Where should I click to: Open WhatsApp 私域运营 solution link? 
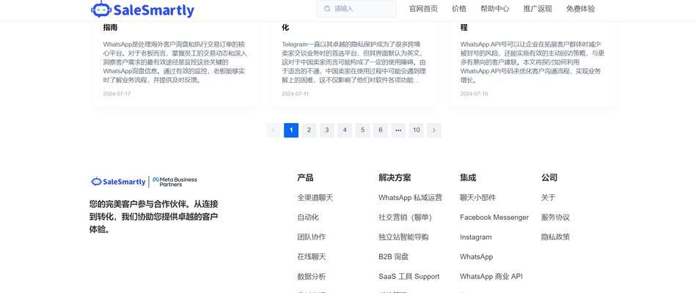pyautogui.click(x=410, y=198)
